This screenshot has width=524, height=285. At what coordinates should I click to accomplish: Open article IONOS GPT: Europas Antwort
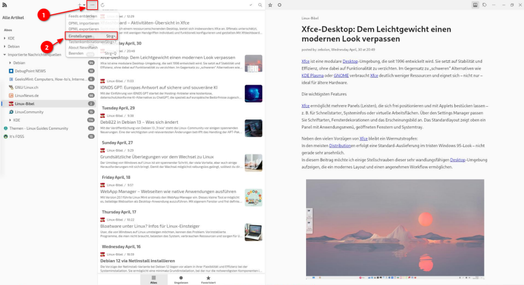tap(159, 87)
